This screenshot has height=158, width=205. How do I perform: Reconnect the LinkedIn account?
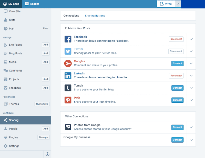(x=176, y=76)
